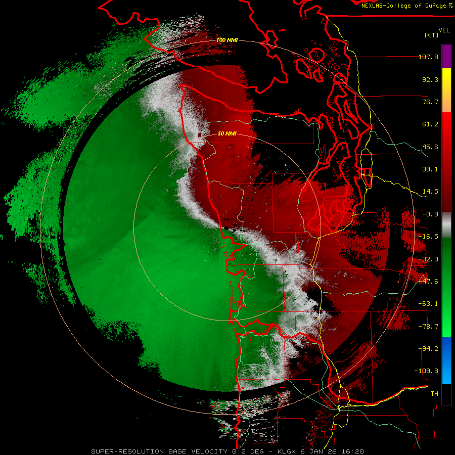Click the 100 NMI range ring label

click(227, 40)
